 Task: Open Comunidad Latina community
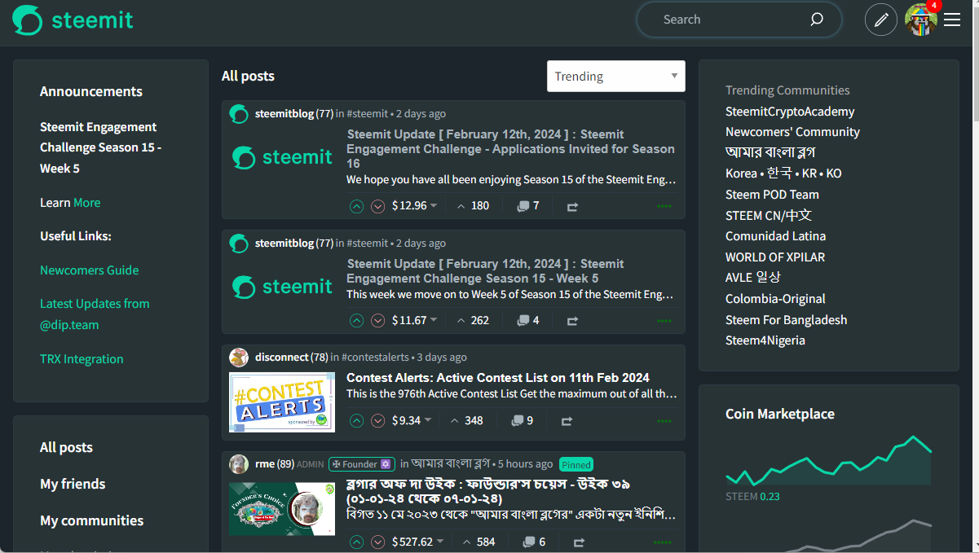[x=775, y=236]
